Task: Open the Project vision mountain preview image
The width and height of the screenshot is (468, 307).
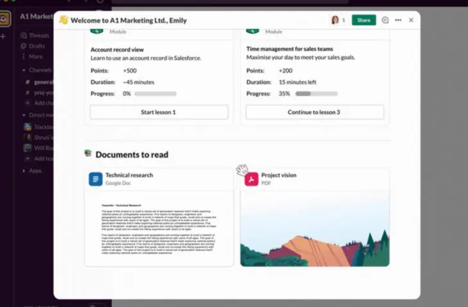Action: (x=314, y=228)
